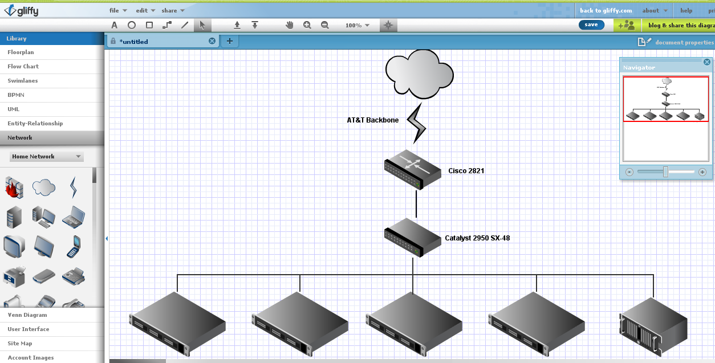Select the Line drawing tool

184,25
